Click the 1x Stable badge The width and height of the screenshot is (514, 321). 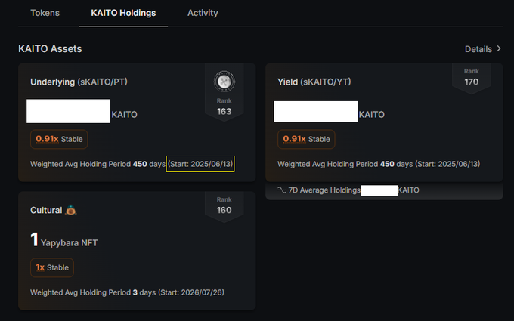(x=52, y=267)
